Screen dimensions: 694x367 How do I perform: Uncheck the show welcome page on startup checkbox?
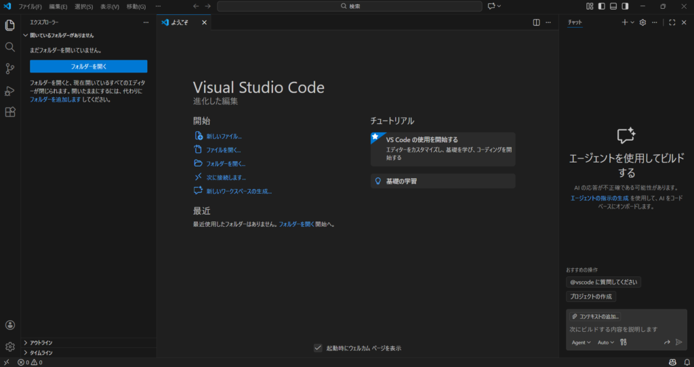[x=318, y=348]
